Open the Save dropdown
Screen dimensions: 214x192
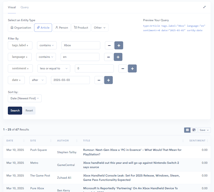coord(204,130)
